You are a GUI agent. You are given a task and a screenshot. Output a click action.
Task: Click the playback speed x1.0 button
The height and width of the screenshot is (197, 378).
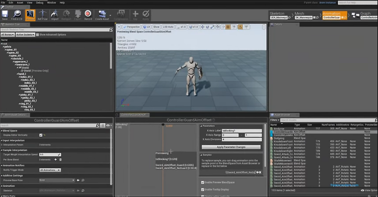point(182,27)
